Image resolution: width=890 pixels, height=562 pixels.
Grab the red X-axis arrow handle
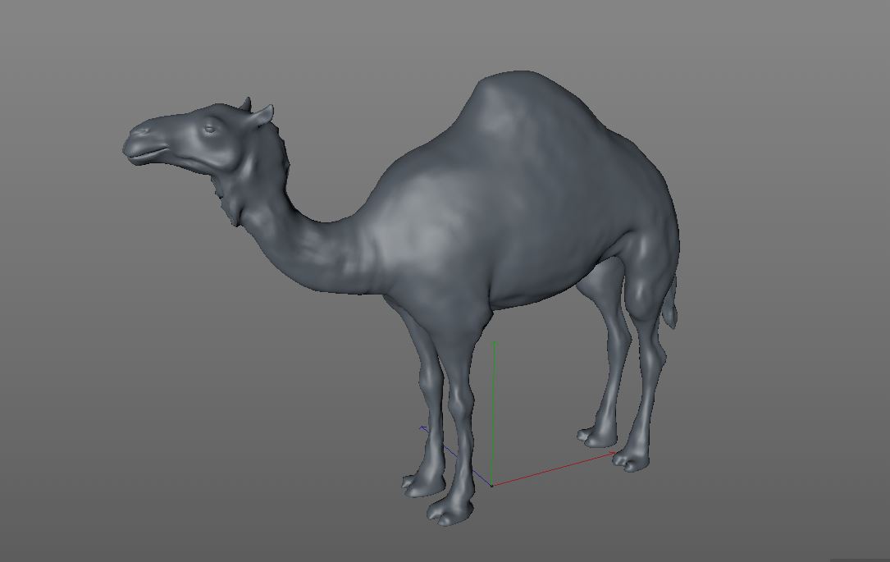click(612, 454)
